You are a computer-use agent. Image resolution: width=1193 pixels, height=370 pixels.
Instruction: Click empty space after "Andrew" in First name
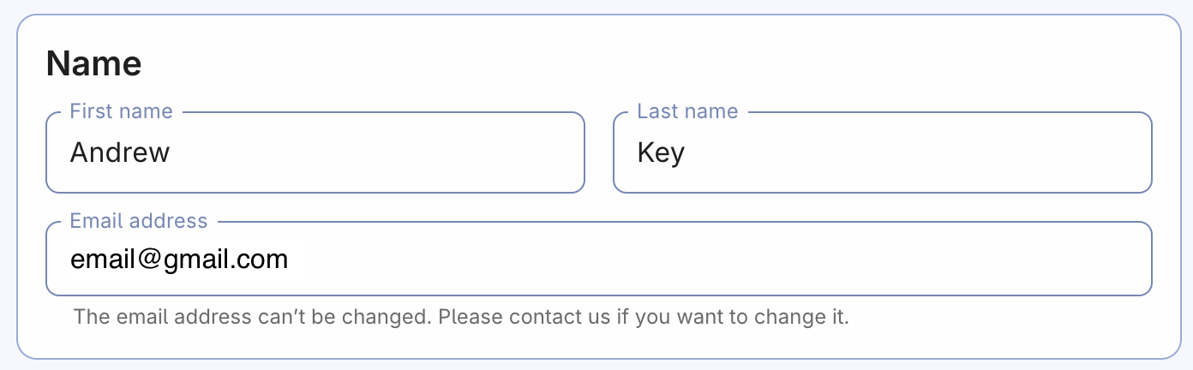[x=386, y=153]
